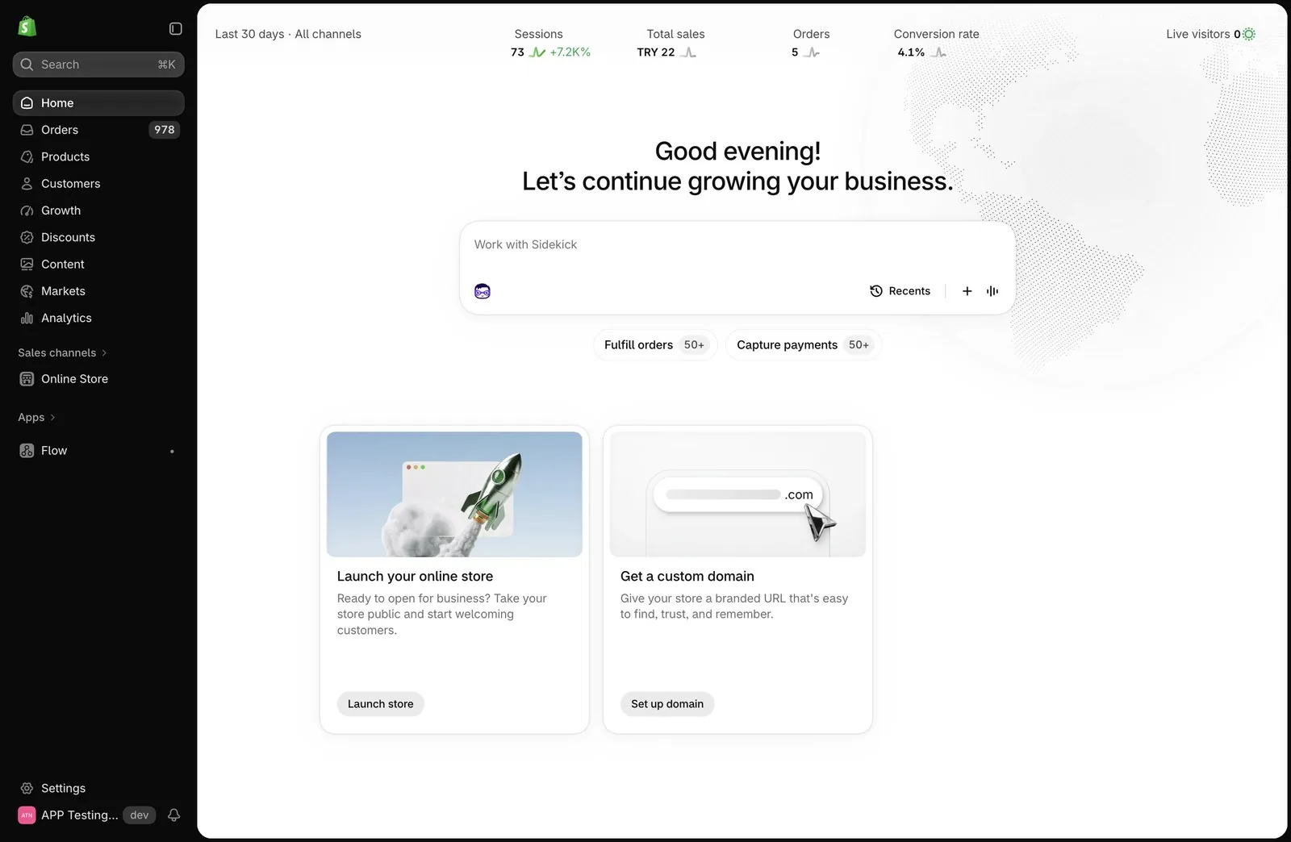Image resolution: width=1291 pixels, height=842 pixels.
Task: Expand the Apps section chevron
Action: [x=52, y=418]
